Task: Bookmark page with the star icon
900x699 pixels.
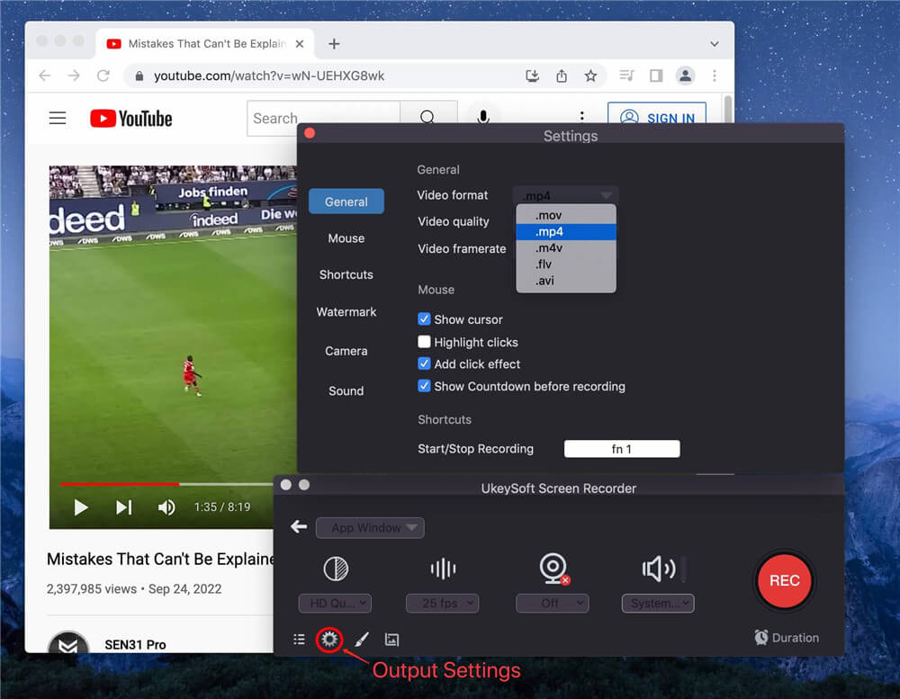Action: click(x=590, y=76)
